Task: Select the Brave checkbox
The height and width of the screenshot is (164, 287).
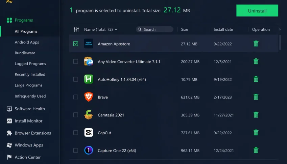Action: point(76,97)
